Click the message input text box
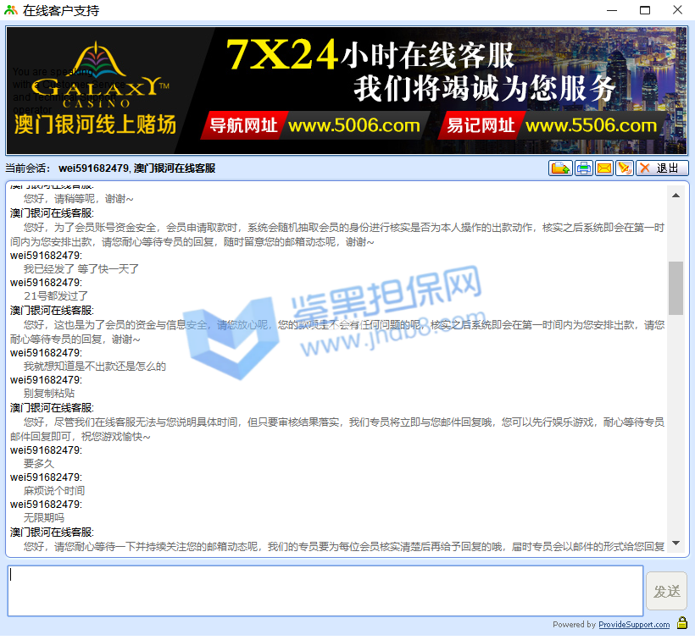Screen dimensions: 695x640 click(x=325, y=590)
